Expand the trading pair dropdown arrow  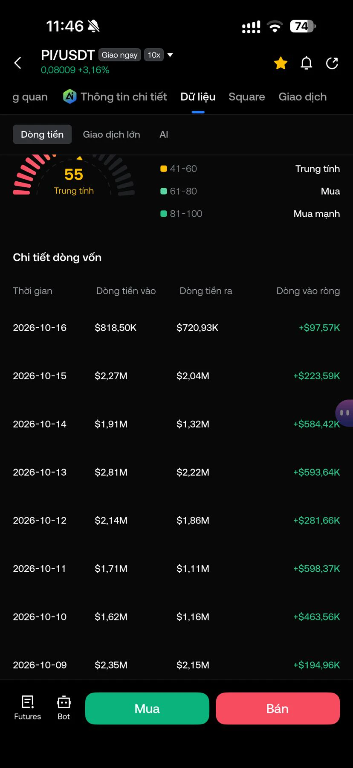click(x=170, y=55)
